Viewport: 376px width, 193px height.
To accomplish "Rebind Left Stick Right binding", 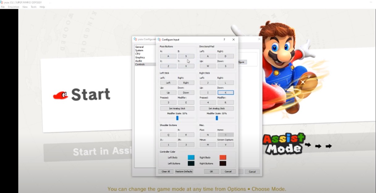I will pyautogui.click(x=186, y=83).
